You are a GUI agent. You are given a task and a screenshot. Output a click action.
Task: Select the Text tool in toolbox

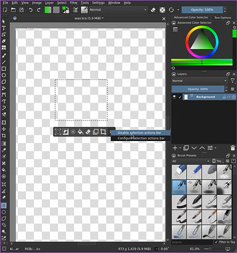click(4, 28)
